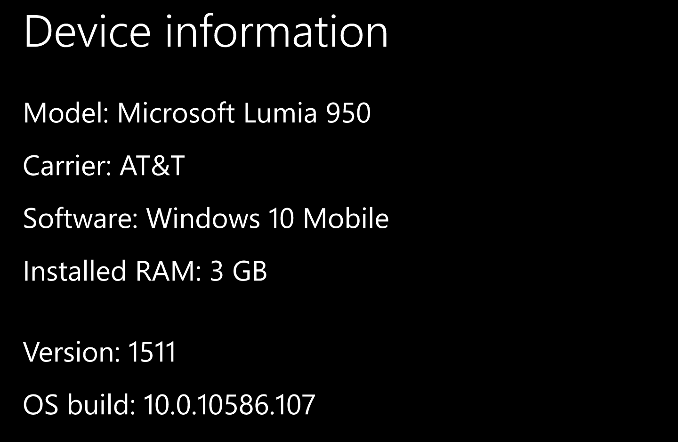Image resolution: width=678 pixels, height=442 pixels.
Task: Select the 3 GB RAM value
Action: pos(238,271)
